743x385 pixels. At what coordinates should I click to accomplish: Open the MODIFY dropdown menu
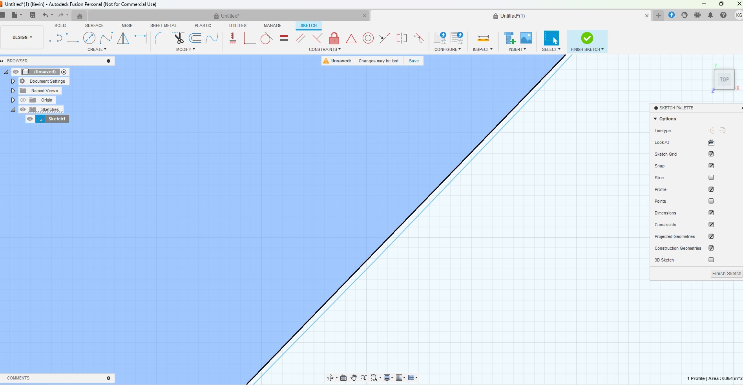tap(186, 49)
